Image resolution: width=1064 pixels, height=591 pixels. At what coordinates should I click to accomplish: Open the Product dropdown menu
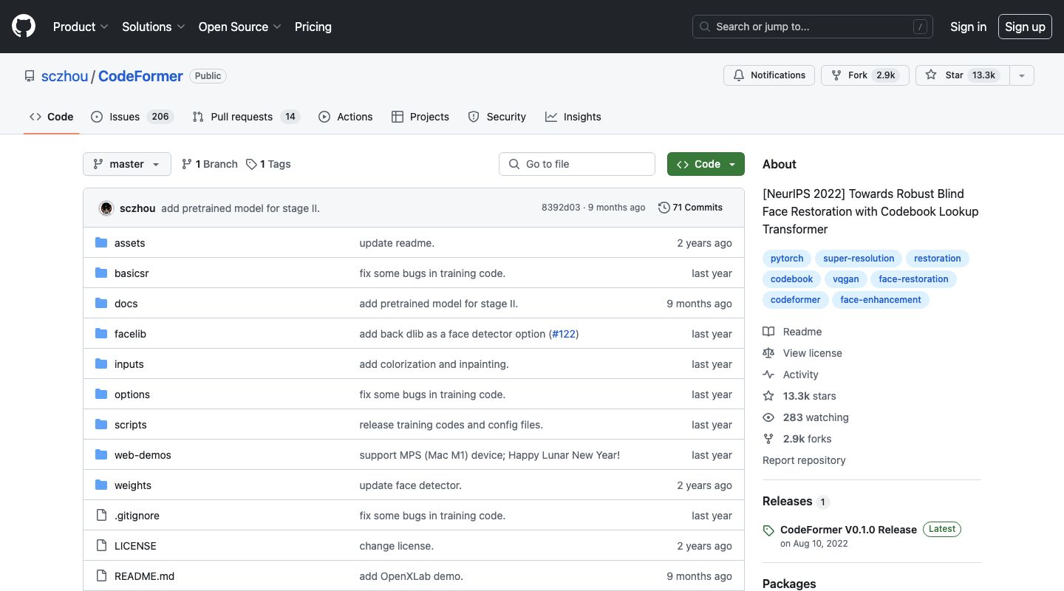(81, 27)
